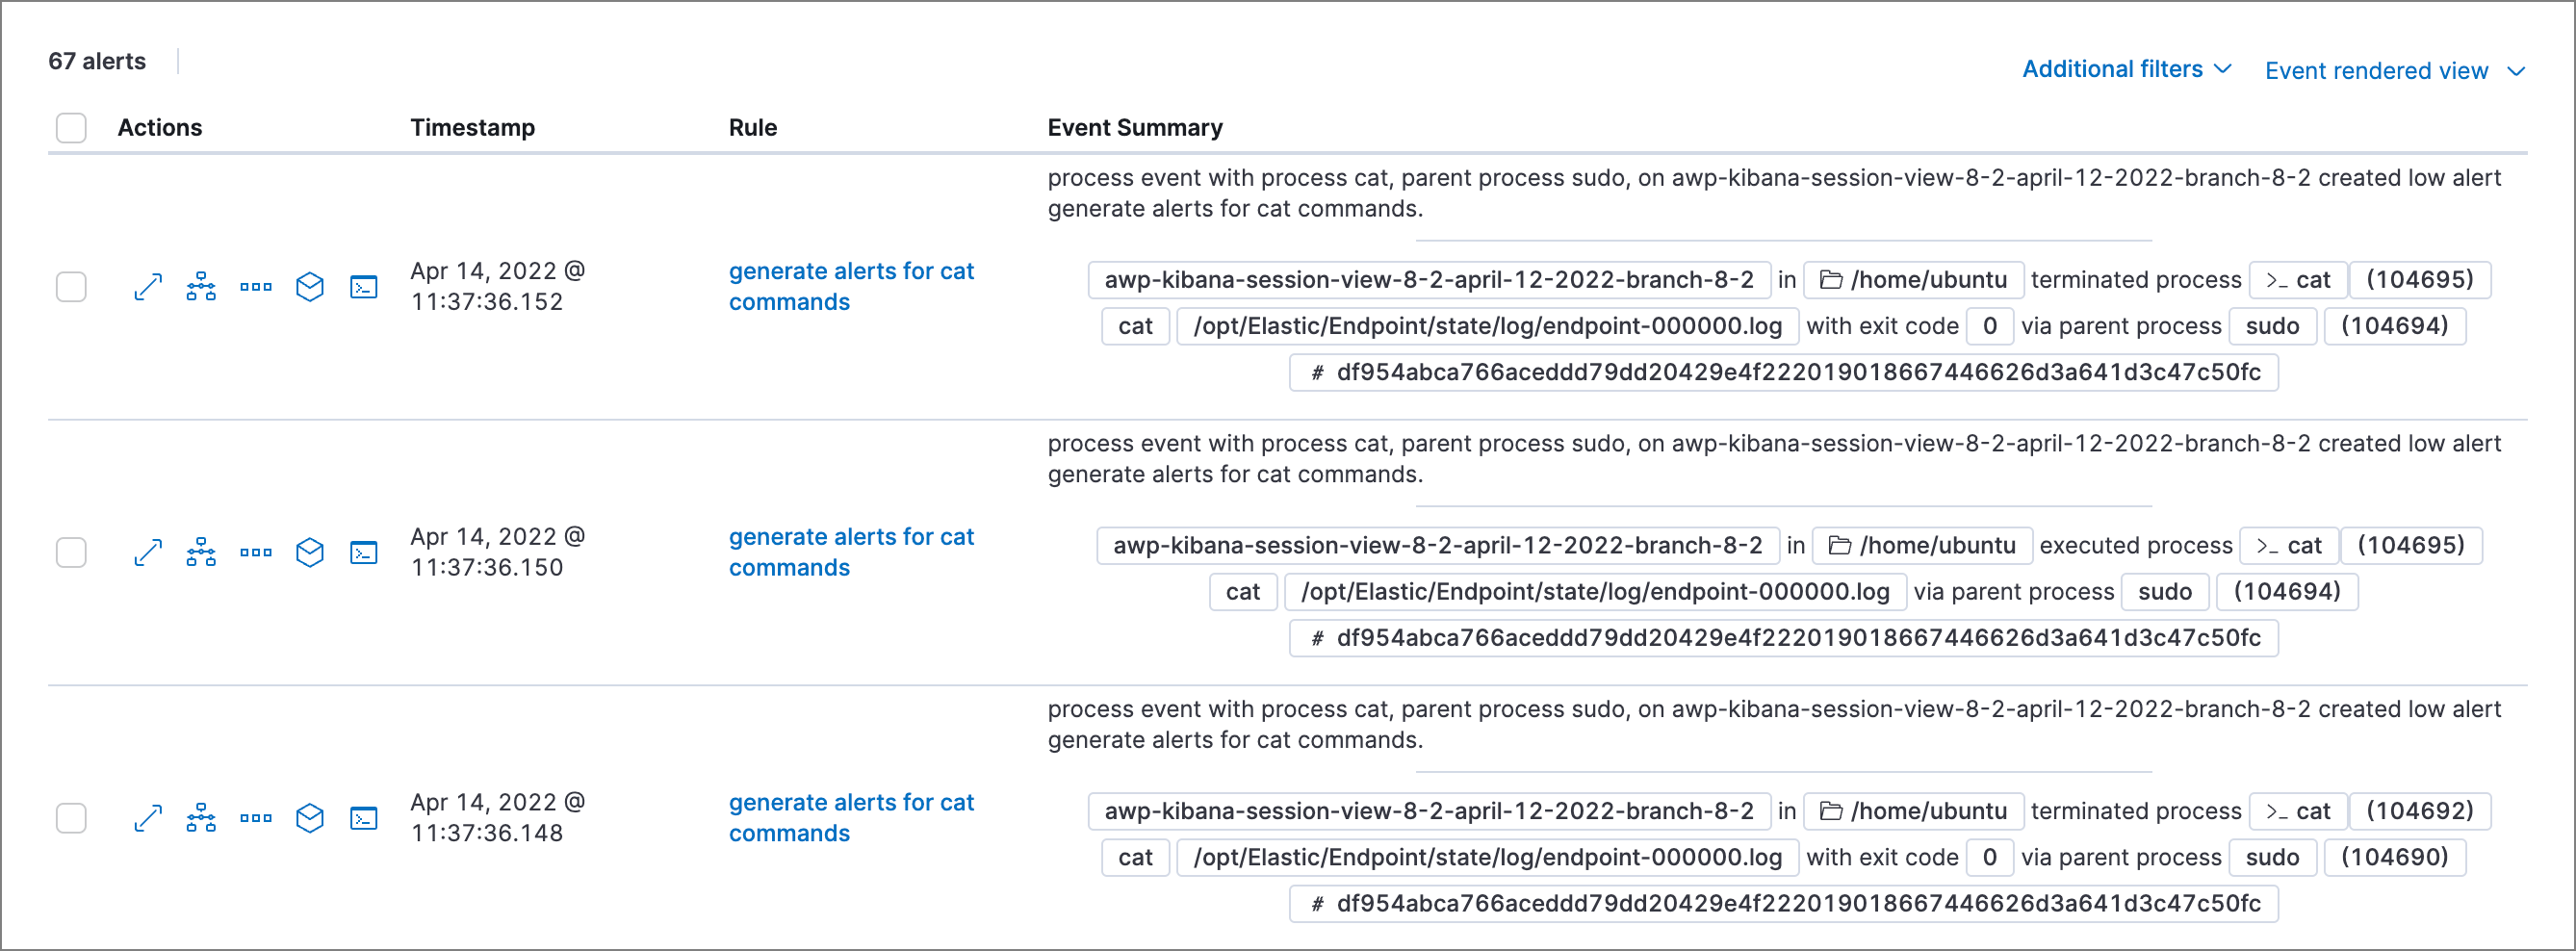The height and width of the screenshot is (951, 2576).
Task: Click the cube icon on the second alert row
Action: click(310, 552)
